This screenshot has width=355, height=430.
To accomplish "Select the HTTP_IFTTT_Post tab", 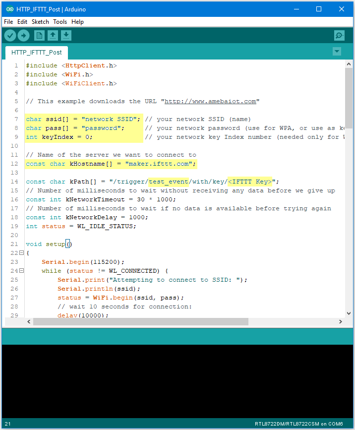I will click(x=37, y=53).
